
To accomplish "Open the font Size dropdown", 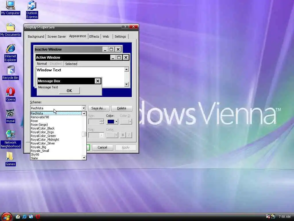I will point(101,135).
